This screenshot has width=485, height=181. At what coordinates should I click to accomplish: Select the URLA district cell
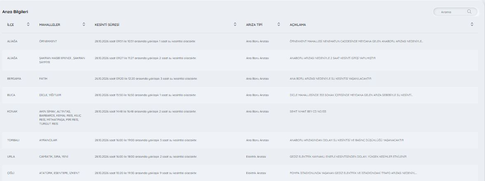tap(11, 157)
